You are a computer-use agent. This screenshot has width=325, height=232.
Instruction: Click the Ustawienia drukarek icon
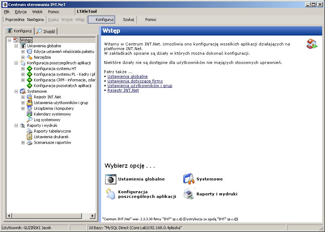pyautogui.click(x=30, y=137)
